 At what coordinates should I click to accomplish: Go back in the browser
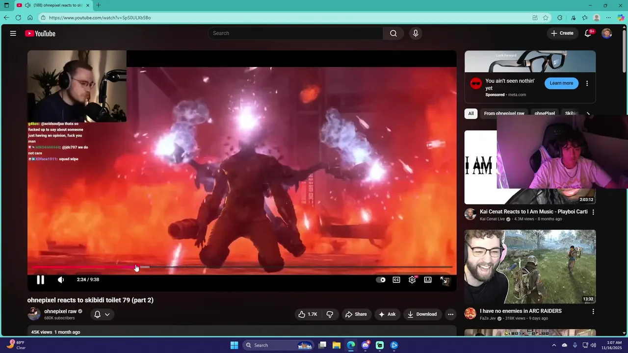pos(6,18)
